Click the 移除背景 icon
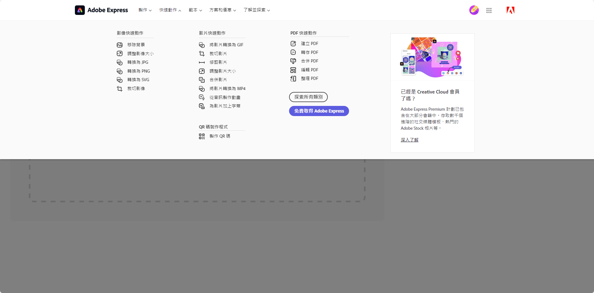 (120, 45)
